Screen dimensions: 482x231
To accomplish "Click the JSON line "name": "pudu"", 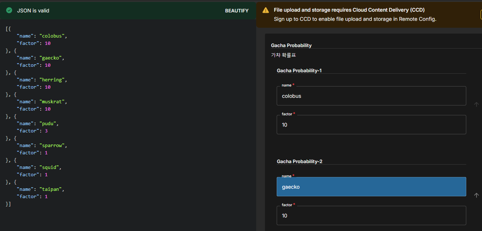I will pyautogui.click(x=38, y=123).
